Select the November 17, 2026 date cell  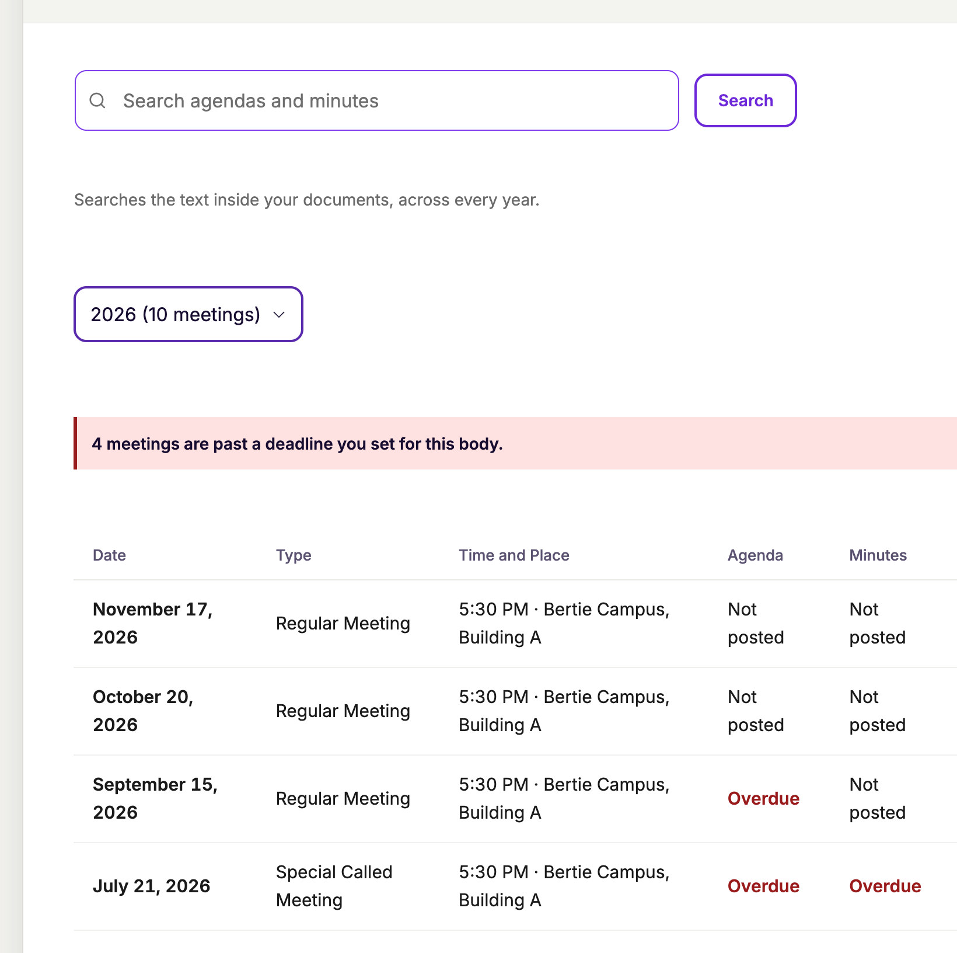(x=153, y=623)
